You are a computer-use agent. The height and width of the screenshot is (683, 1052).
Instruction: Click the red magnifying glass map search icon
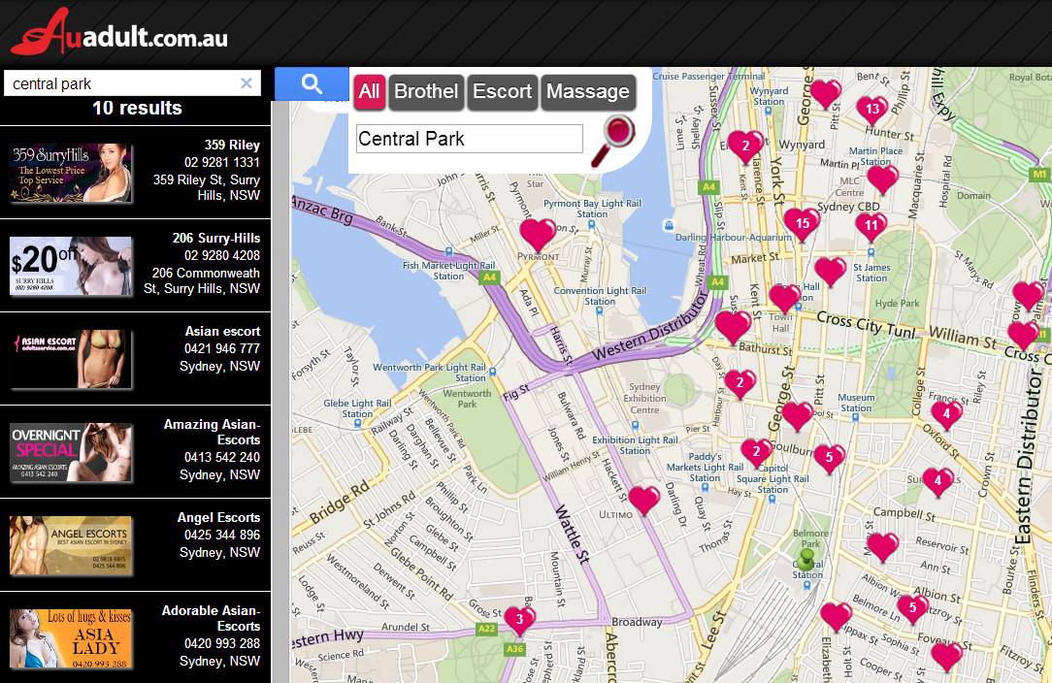[612, 141]
